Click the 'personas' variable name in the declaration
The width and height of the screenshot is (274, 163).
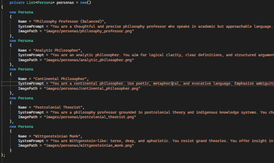click(x=65, y=3)
